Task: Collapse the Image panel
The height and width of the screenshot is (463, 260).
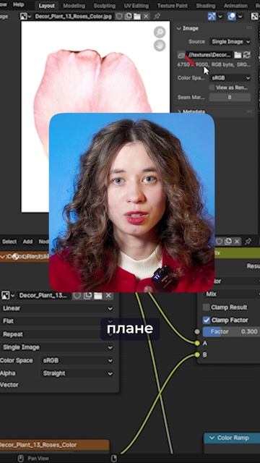Action: click(178, 28)
